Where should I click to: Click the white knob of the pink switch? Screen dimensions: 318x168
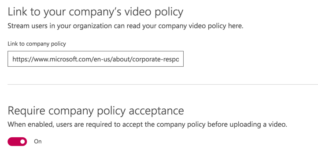23,142
